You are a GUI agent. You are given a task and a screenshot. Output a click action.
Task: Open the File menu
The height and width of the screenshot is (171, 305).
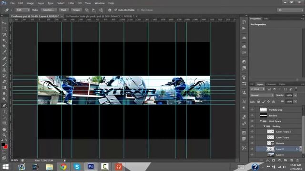12,3
